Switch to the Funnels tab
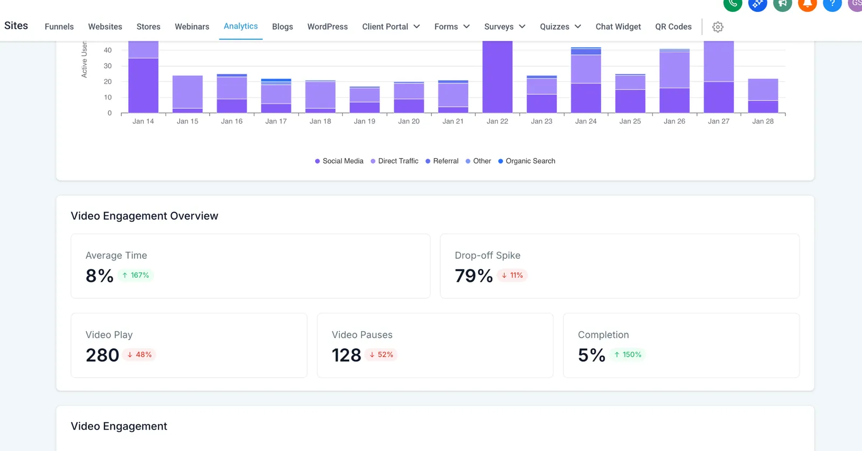Image resolution: width=862 pixels, height=451 pixels. [x=59, y=26]
